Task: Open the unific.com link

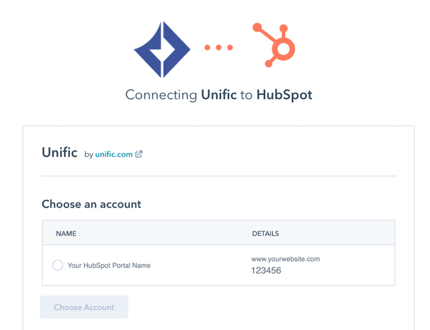Action: (x=114, y=154)
